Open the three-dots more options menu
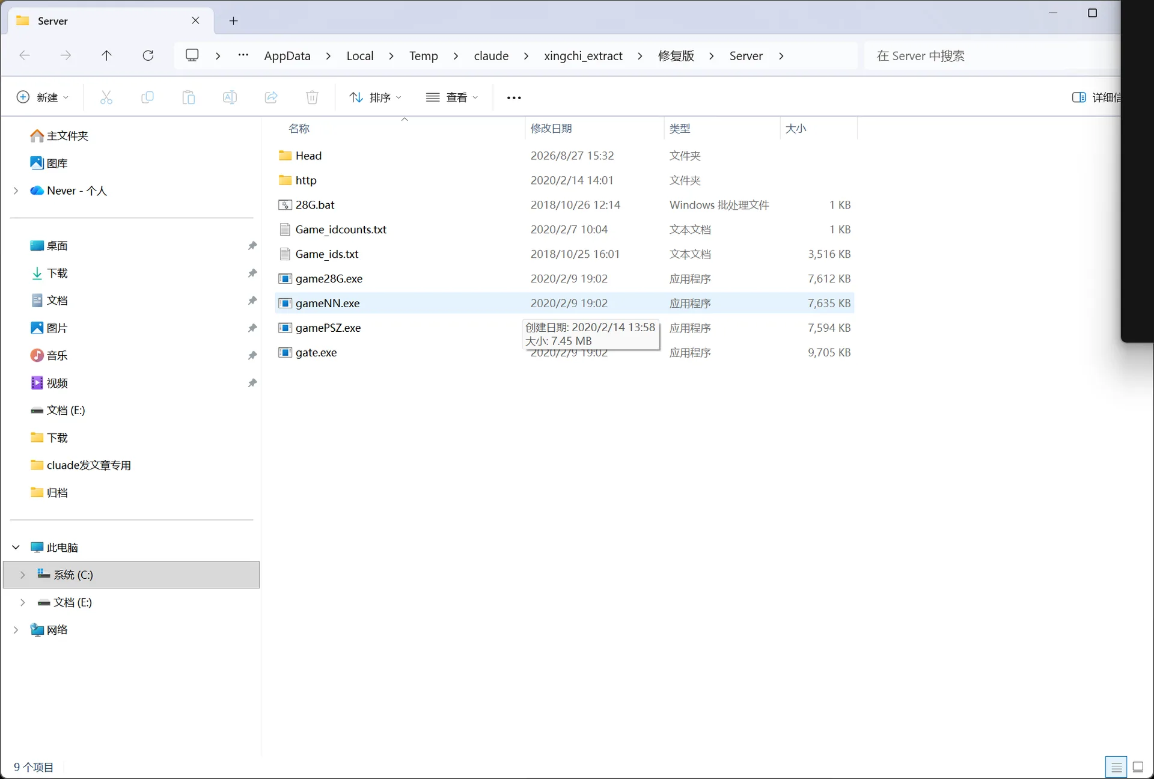This screenshot has height=779, width=1154. (x=514, y=97)
